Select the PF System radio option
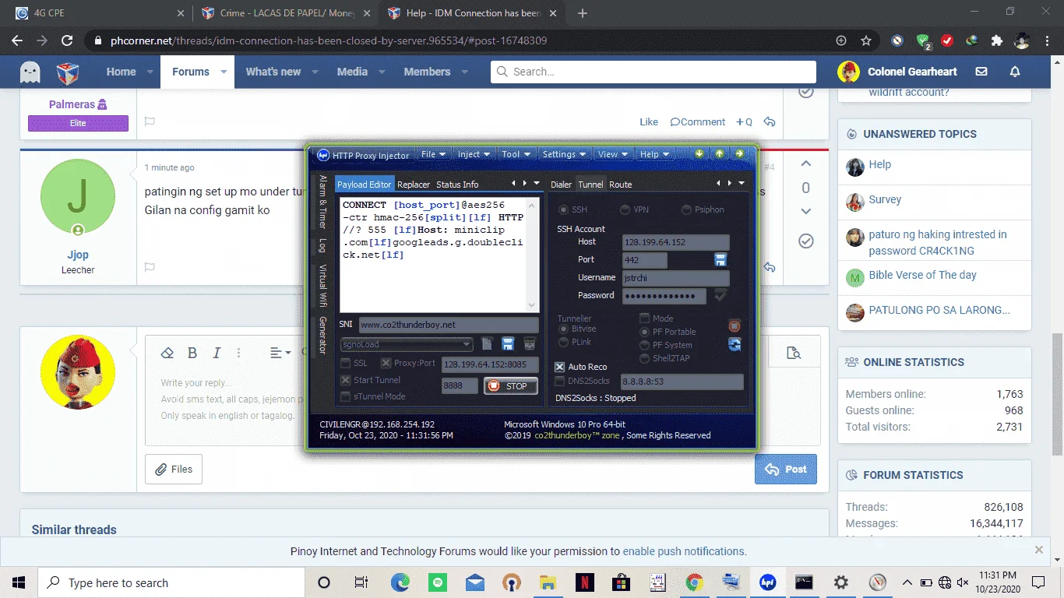 (644, 345)
